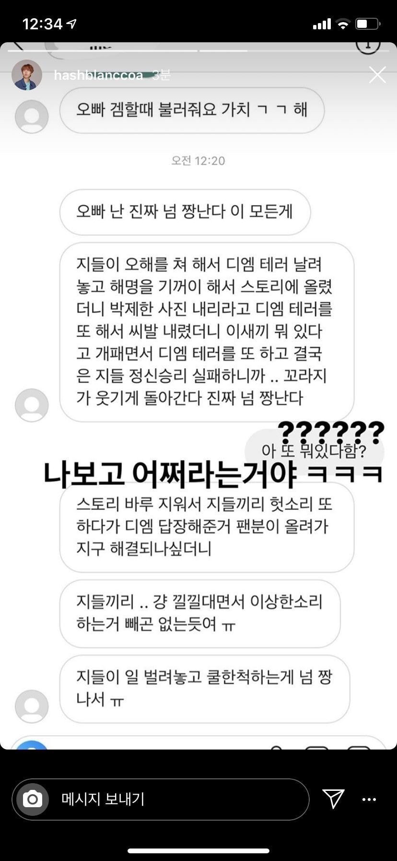Viewport: 397px width, 861px height.
Task: Open the three-dot more options menu
Action: point(369,799)
